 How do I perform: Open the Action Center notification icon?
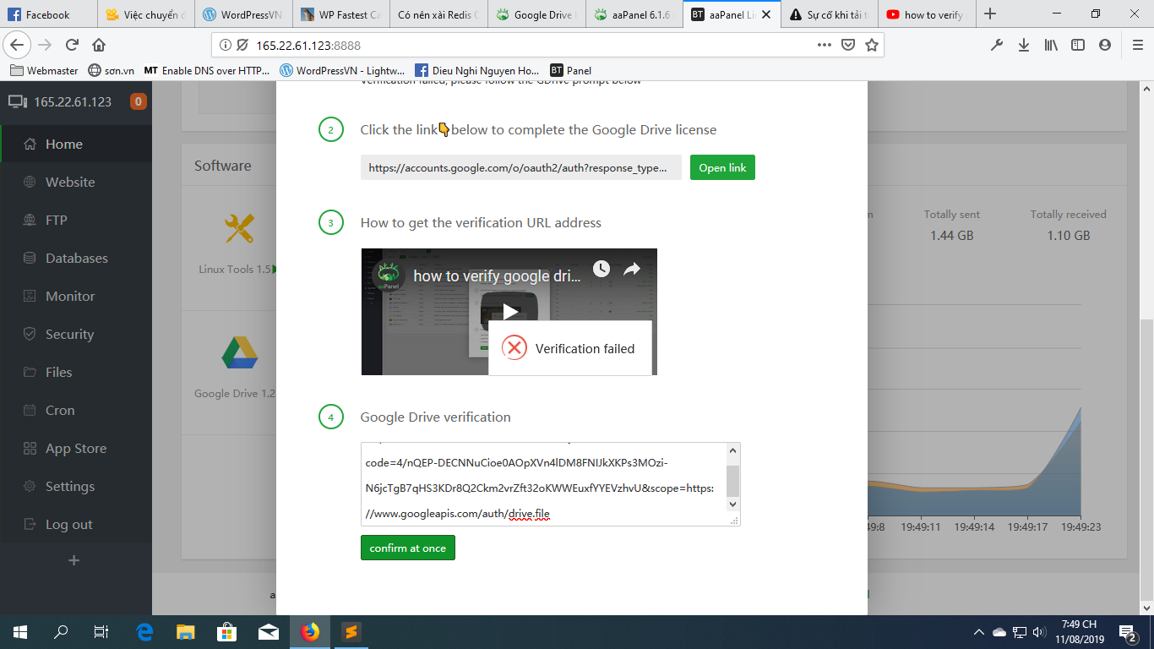(x=1127, y=632)
